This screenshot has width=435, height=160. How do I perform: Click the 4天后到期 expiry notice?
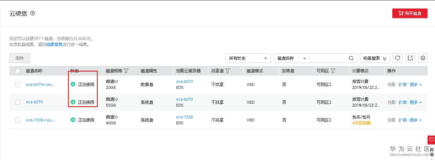pos(361,123)
